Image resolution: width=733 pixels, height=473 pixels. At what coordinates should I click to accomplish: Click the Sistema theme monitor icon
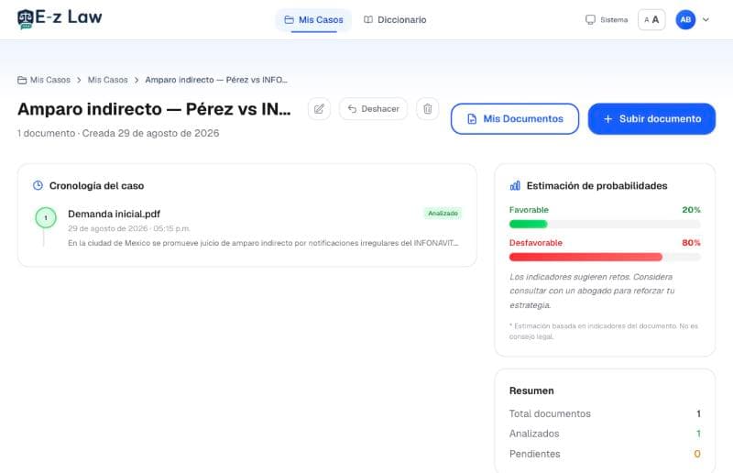(x=590, y=19)
